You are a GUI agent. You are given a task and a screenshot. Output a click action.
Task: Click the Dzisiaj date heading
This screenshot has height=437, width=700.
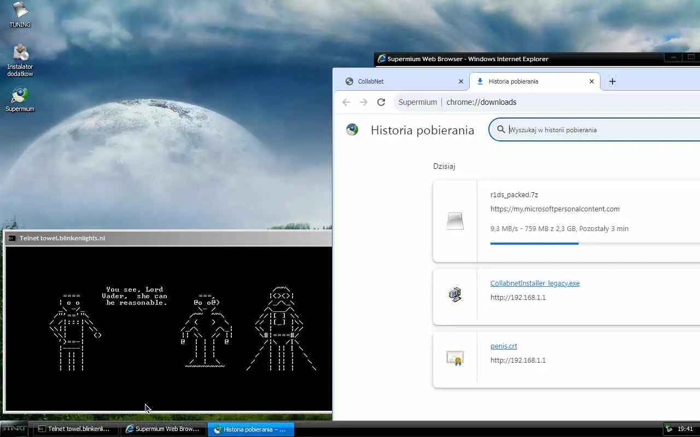[444, 166]
